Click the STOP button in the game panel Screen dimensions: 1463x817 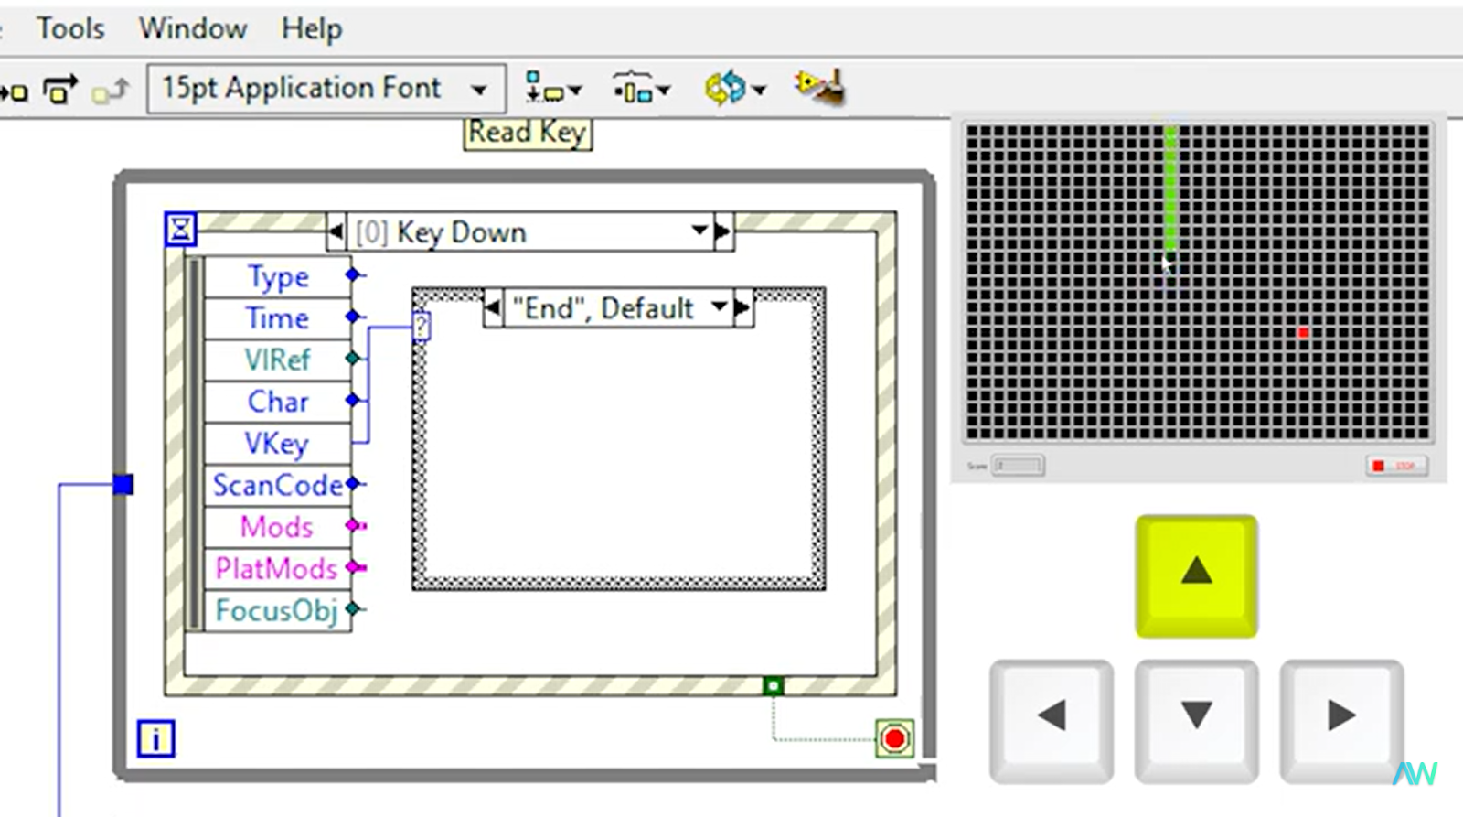coord(1396,466)
